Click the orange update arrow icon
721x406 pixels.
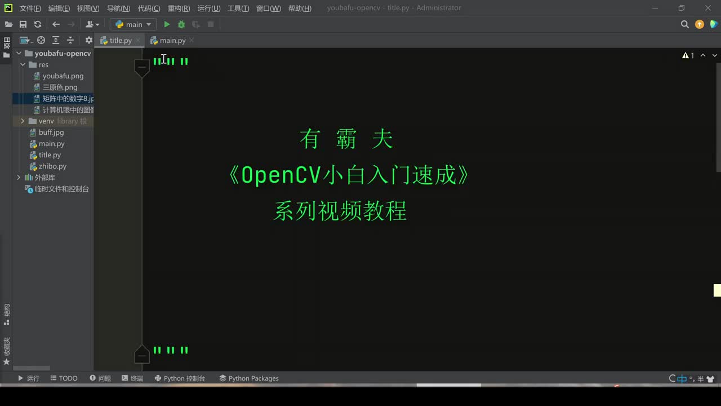[700, 24]
